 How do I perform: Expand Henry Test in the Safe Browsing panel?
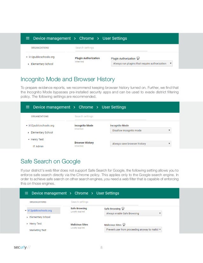(x=27, y=224)
